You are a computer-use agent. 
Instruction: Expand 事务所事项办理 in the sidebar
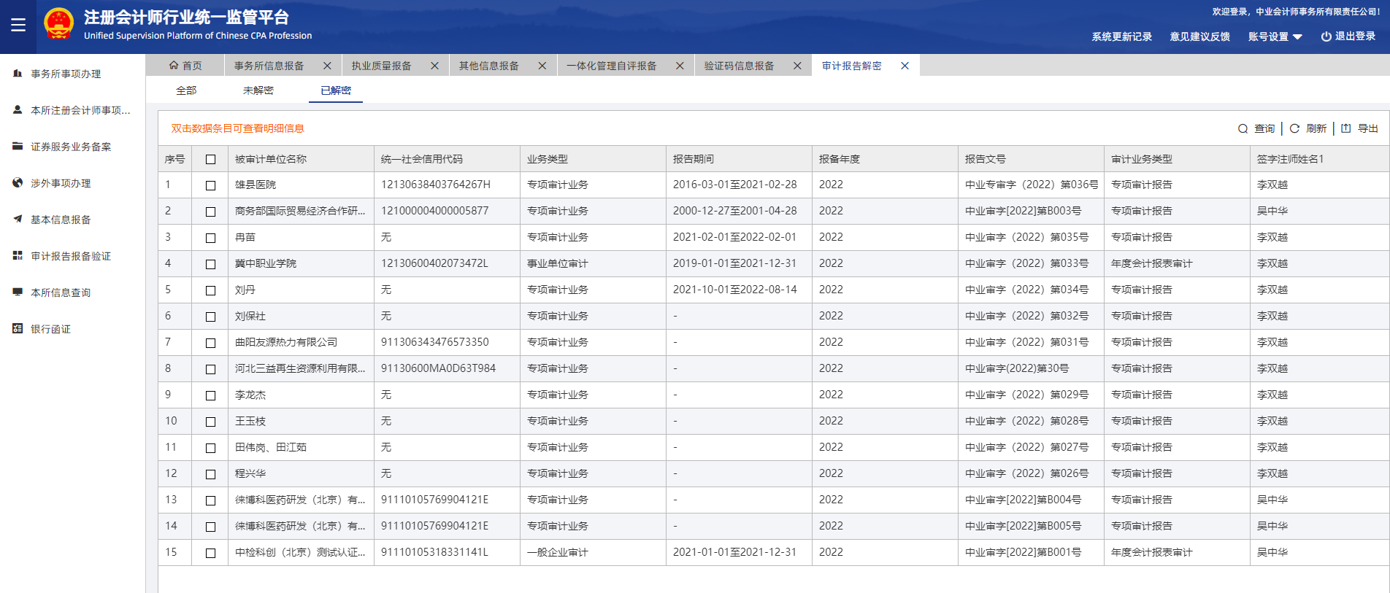tap(66, 74)
